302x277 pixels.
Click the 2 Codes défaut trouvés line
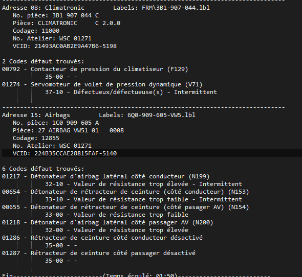click(43, 61)
